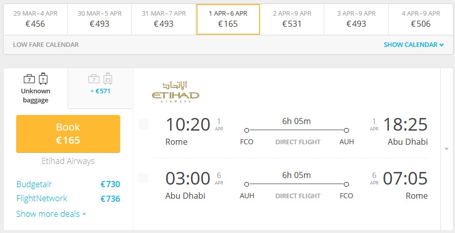Click the AUH departure point on return route
455x233 pixels.
tap(246, 184)
